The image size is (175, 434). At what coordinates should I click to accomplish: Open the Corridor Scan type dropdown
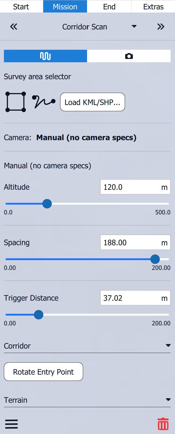(x=134, y=27)
